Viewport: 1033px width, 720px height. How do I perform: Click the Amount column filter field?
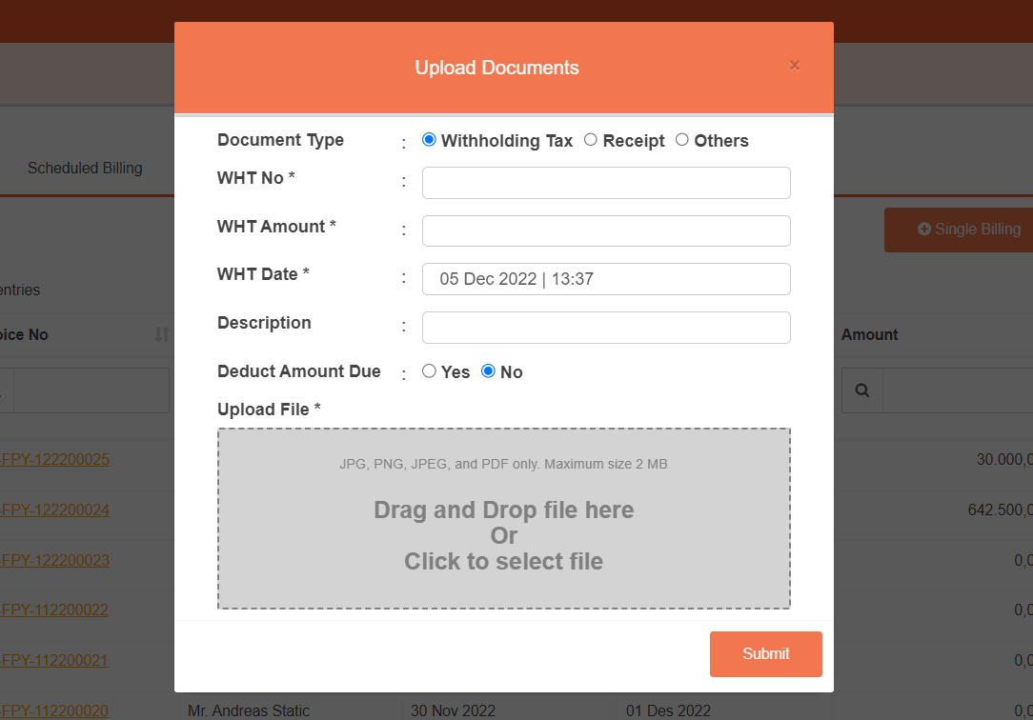(957, 390)
